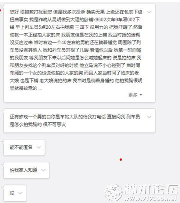Click the red dot at the top-left edge

click(0, 10)
